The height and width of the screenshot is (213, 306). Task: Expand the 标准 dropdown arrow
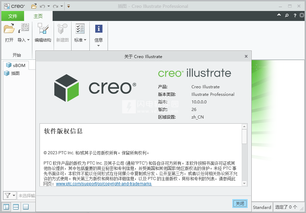(x=85, y=40)
